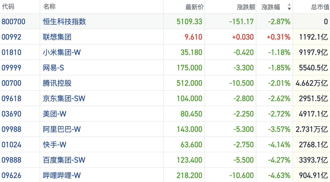Select 美团-W in the list
Screen dimensions: 330x182
55,114
